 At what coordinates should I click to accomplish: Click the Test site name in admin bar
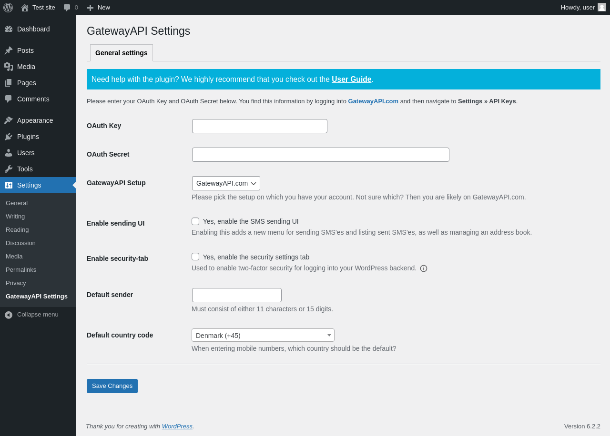coord(44,8)
